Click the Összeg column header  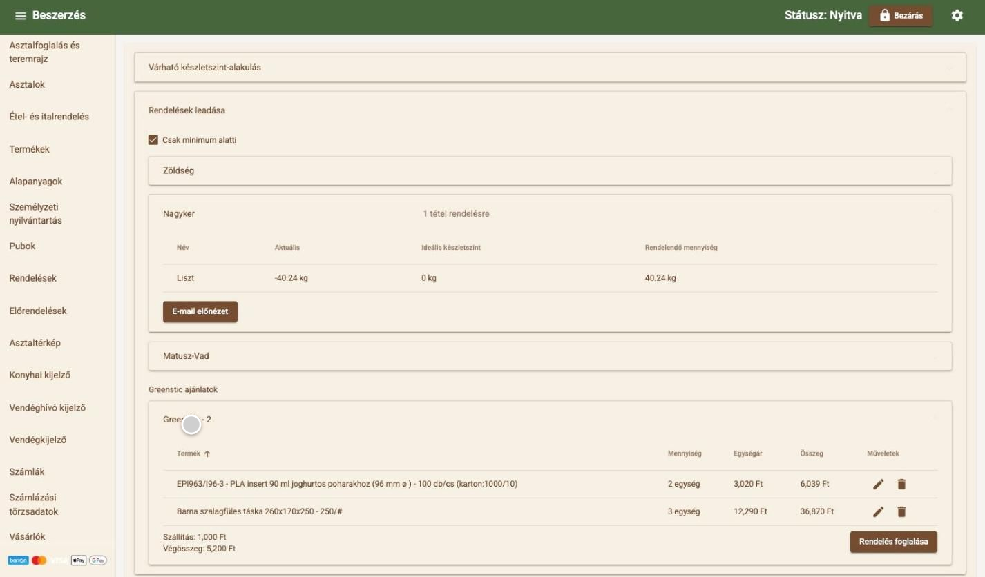click(812, 454)
